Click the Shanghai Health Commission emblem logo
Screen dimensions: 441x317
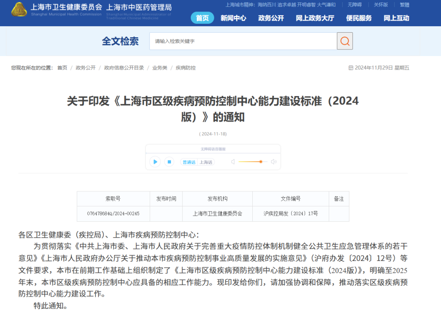(x=18, y=11)
